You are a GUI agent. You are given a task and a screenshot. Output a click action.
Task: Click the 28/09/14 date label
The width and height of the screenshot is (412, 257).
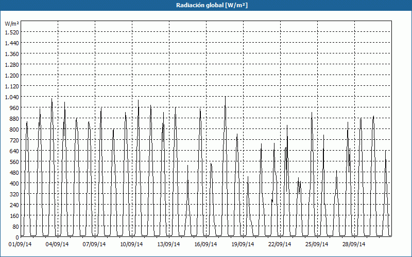[354, 244]
